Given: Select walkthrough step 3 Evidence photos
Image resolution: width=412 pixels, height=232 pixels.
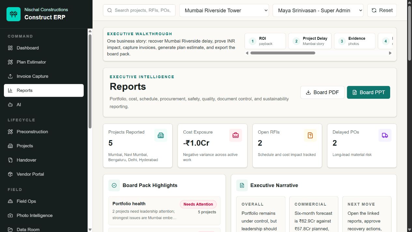Looking at the screenshot, I should [355, 41].
